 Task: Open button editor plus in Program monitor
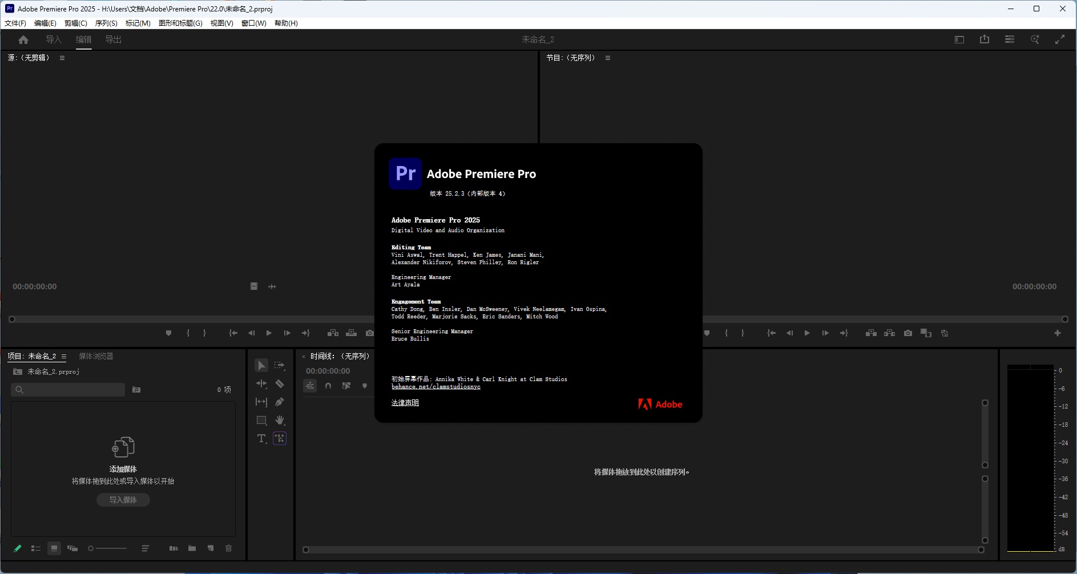pyautogui.click(x=1058, y=333)
